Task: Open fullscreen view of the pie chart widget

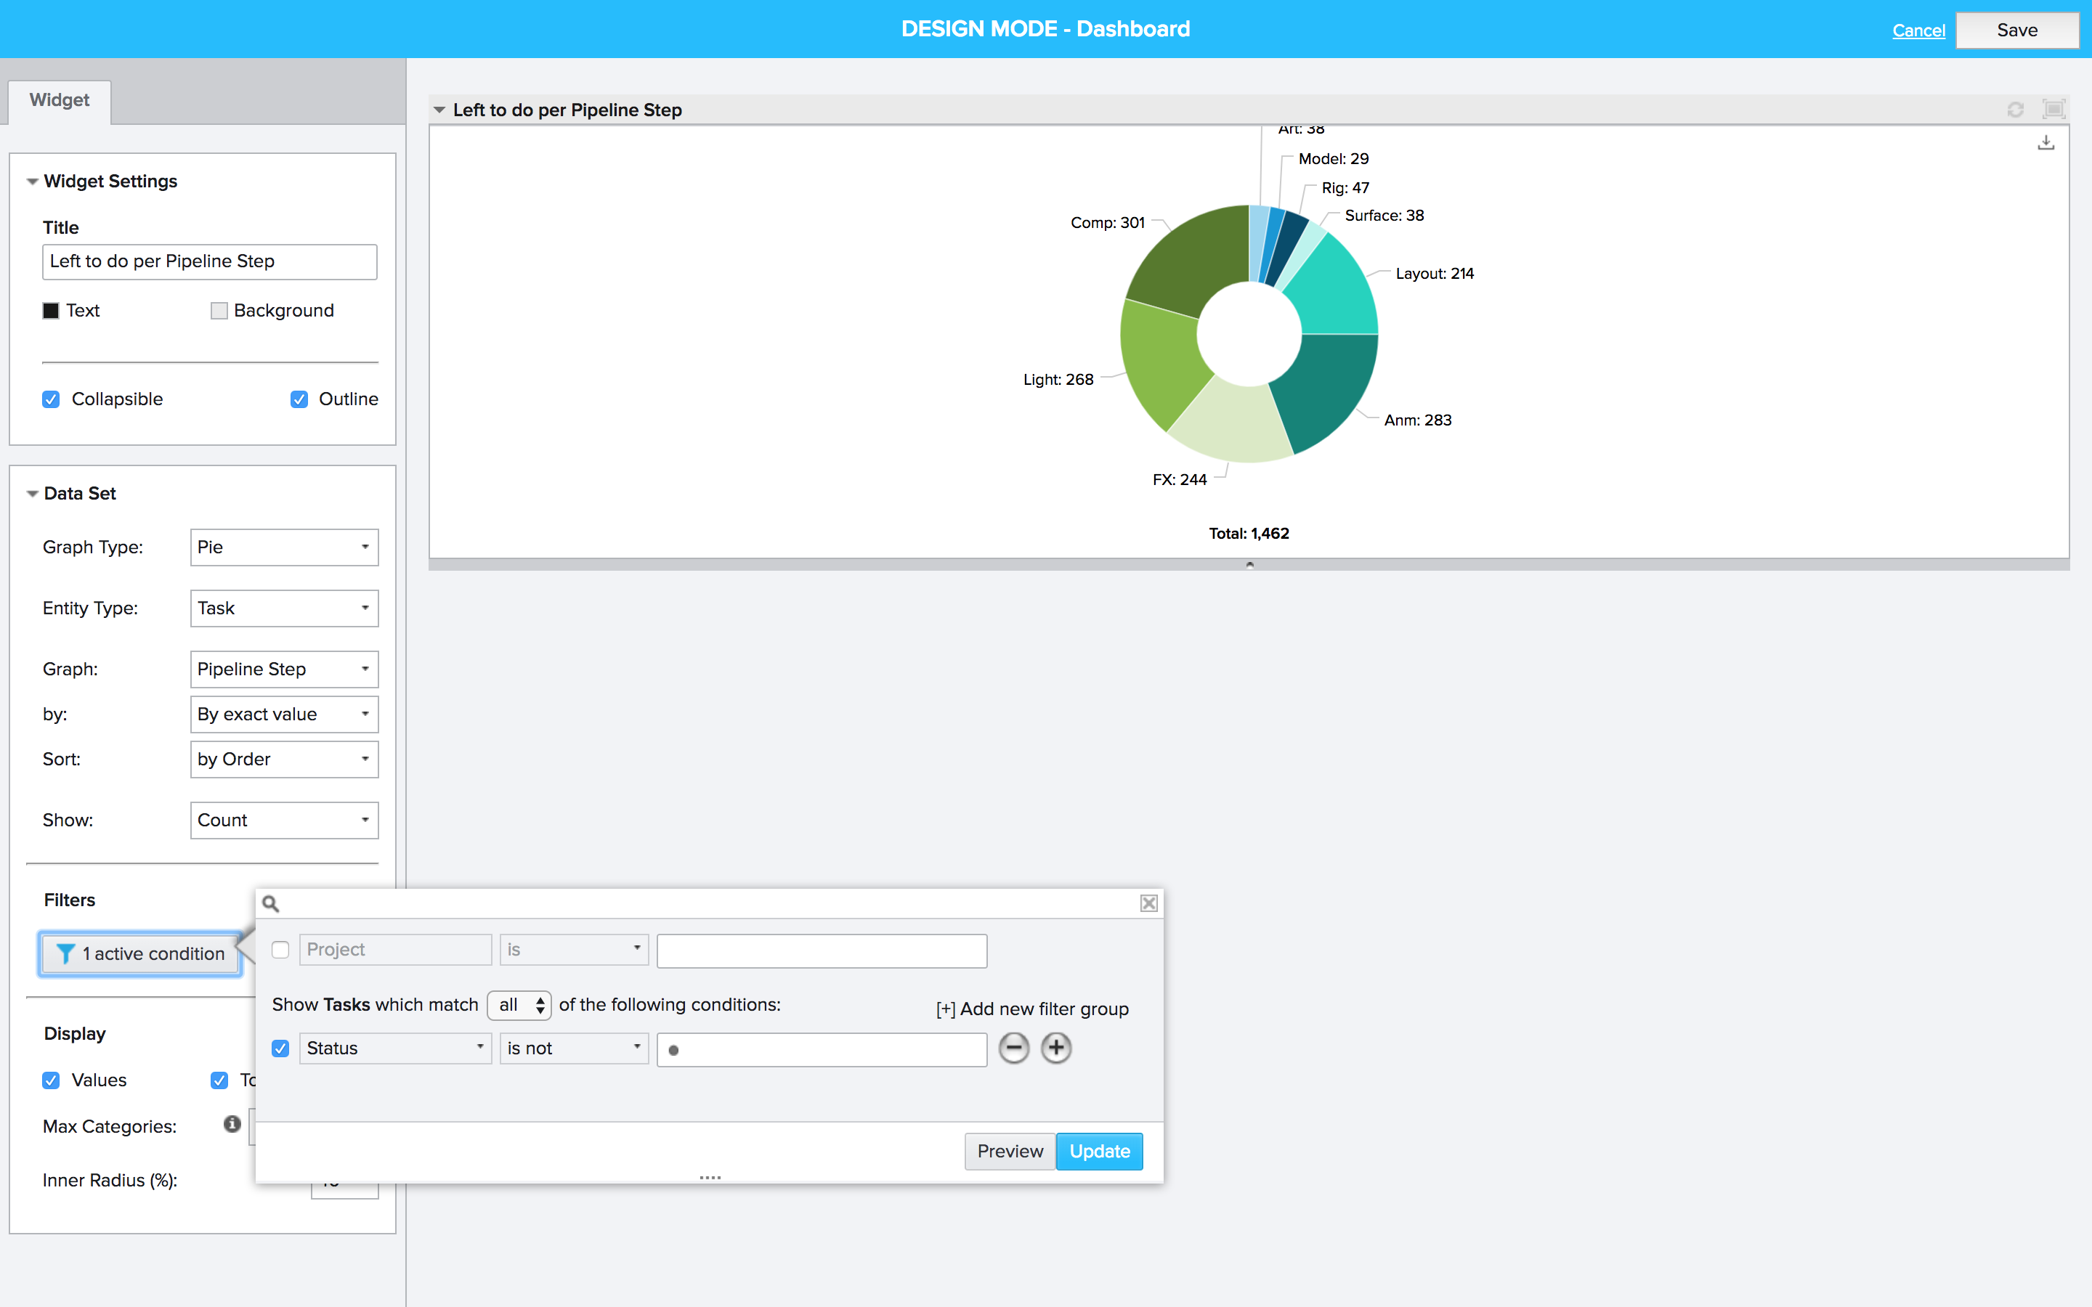Action: coord(2055,109)
